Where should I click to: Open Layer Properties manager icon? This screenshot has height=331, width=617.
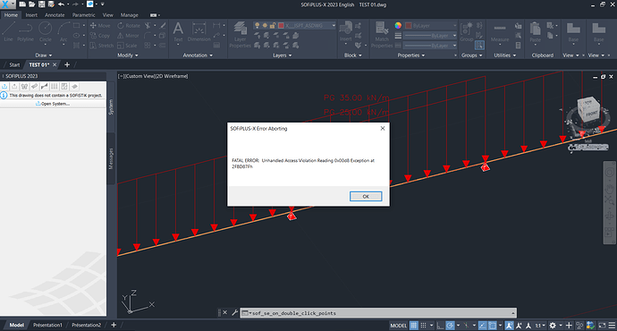(x=240, y=35)
